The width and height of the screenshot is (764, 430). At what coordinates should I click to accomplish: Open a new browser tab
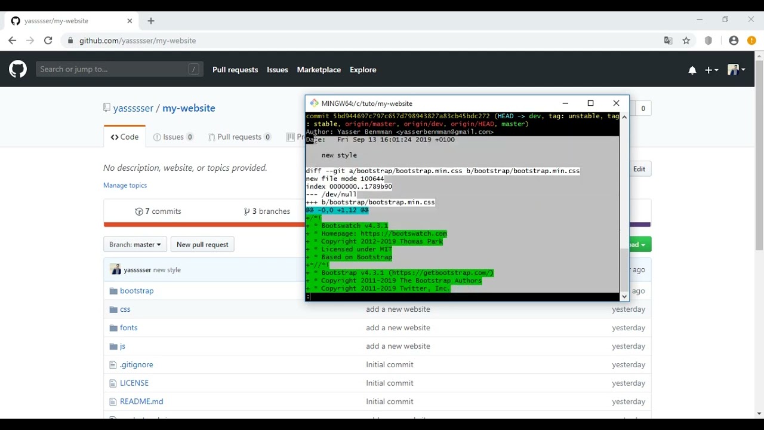[151, 21]
